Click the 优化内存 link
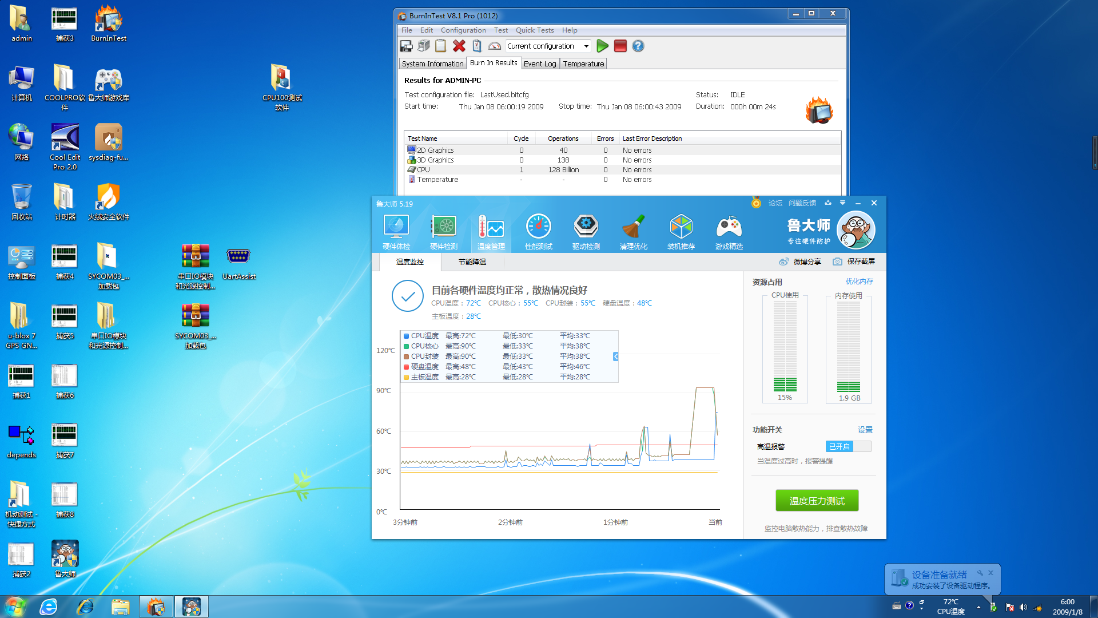Screen dimensions: 1098x618 point(859,282)
